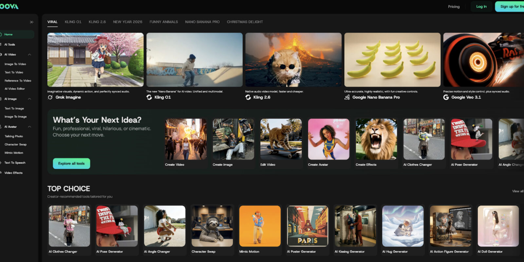Go to Image To Video in sidebar
Image resolution: width=524 pixels, height=262 pixels.
pyautogui.click(x=15, y=64)
